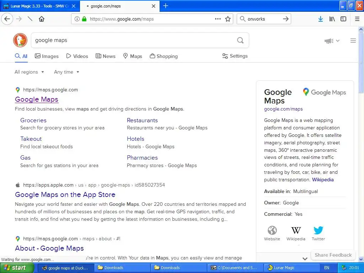Open the Windows start menu
The height and width of the screenshot is (273, 364).
click(x=17, y=268)
